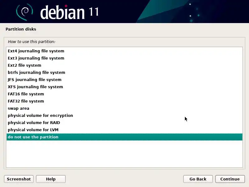Pick the Ext2 file system option
This screenshot has height=187, width=249.
(x=124, y=65)
